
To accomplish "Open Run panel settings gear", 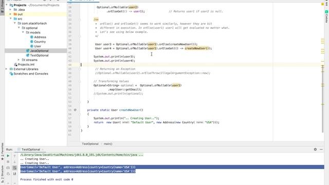I will (x=315, y=150).
